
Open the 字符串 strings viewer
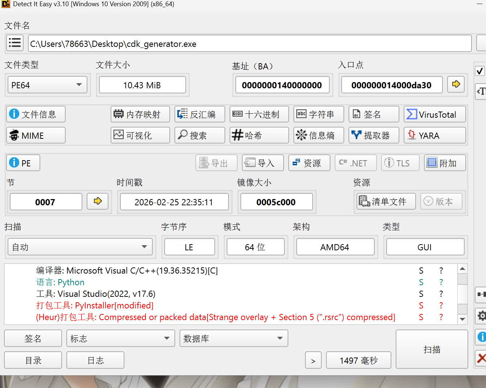(x=319, y=114)
